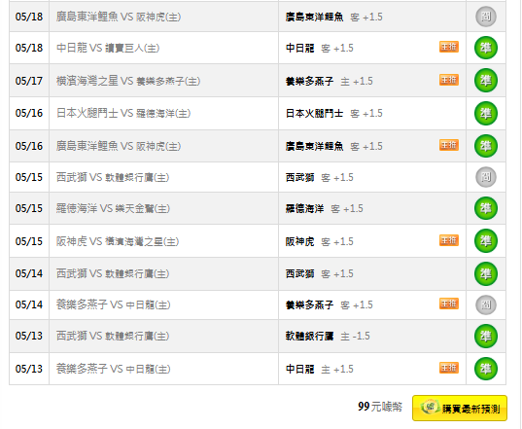Click 05/16 date in 日本火腿鬥士 row

(x=29, y=113)
